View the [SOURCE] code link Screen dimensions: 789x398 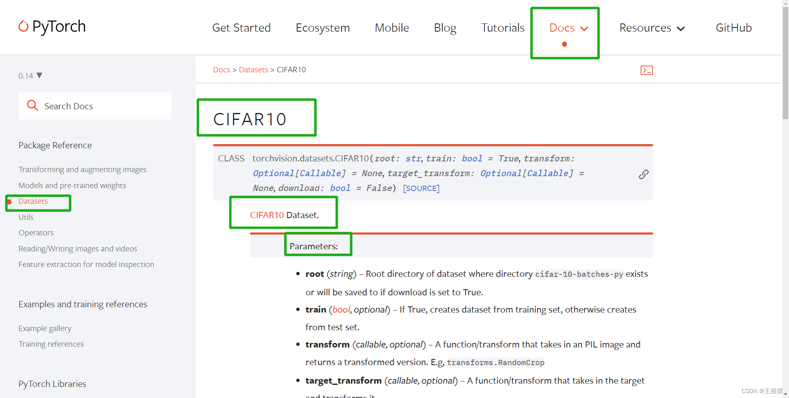[421, 188]
